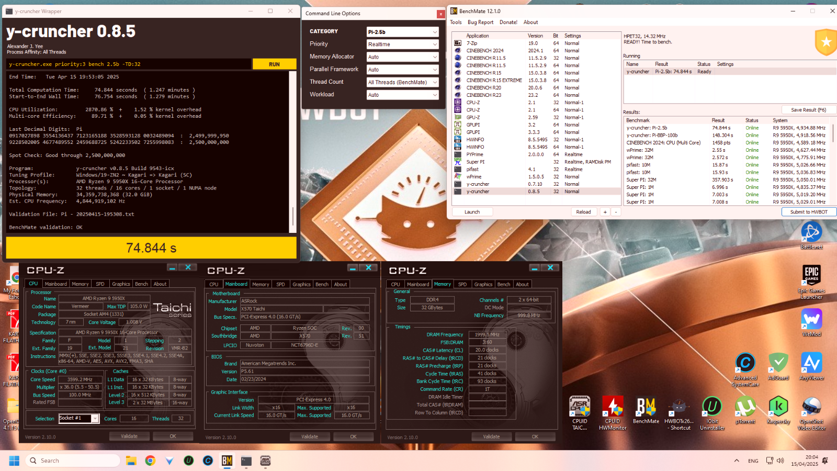Launch OpenShot Video Editor desktop icon
Screen dimensions: 837x471
[811, 413]
